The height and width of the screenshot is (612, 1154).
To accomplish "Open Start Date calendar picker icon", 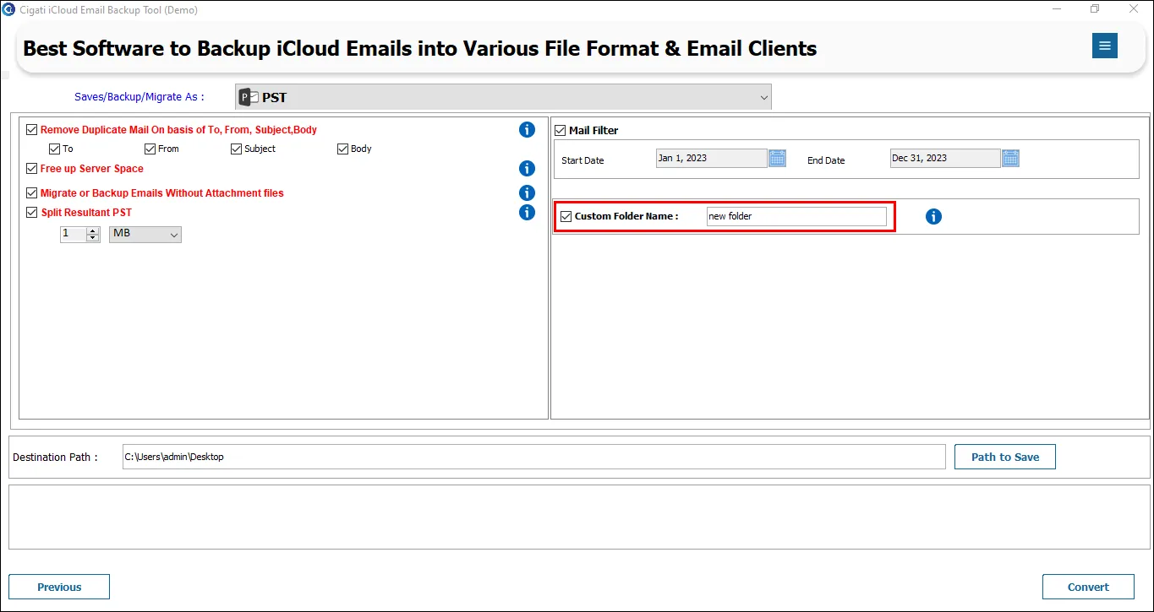I will (777, 158).
